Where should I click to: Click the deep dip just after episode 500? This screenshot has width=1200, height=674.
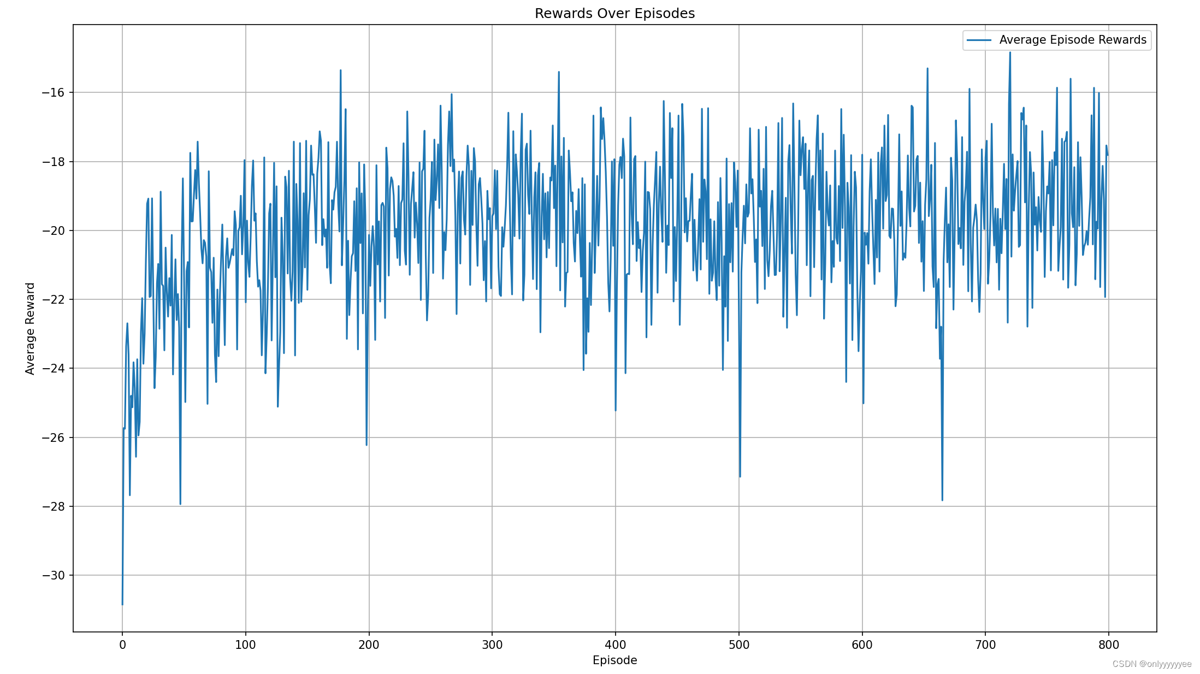pos(740,476)
